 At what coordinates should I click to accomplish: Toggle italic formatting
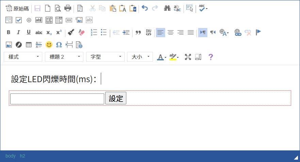click(x=19, y=32)
